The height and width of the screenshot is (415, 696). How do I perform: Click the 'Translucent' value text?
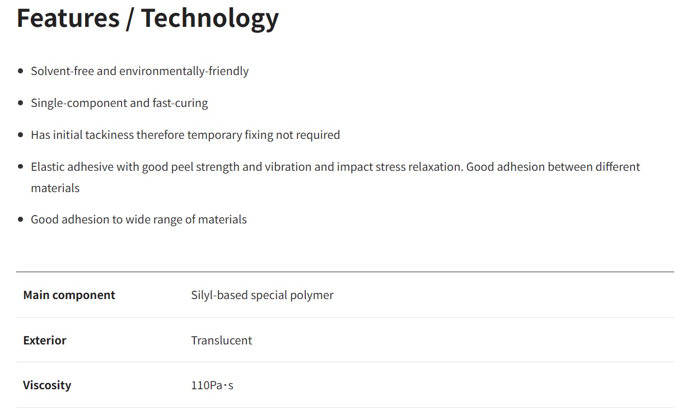(x=221, y=341)
